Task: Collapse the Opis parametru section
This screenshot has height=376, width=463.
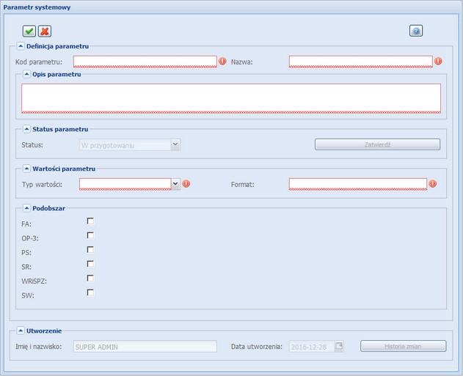Action: point(26,74)
